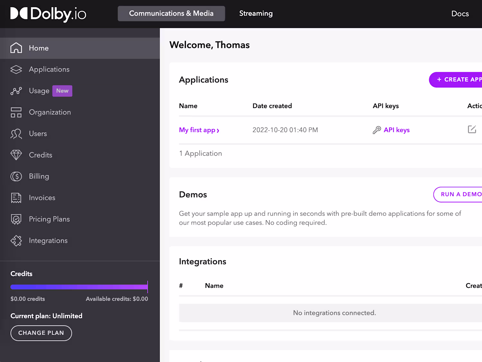Open the Organization section

pos(80,112)
